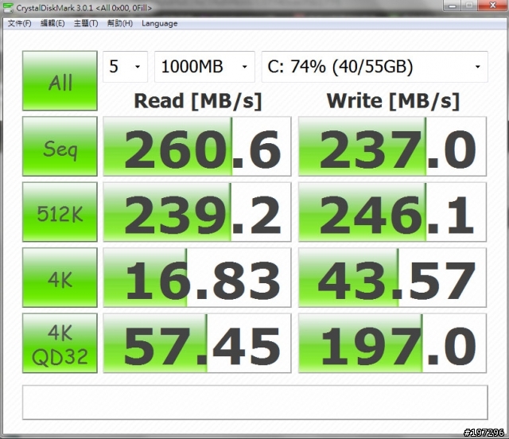Select the 4K read result 16.83
Screen dimensions: 509x439
197,278
